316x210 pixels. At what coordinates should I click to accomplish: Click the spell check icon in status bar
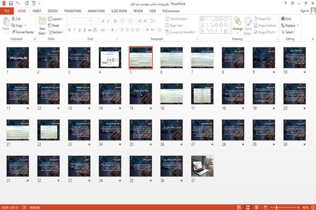point(24,207)
